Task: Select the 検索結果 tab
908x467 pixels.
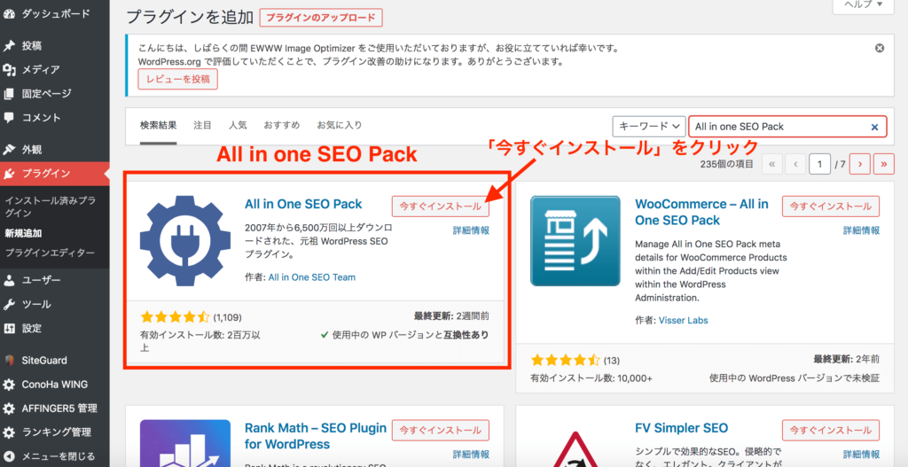Action: [x=158, y=125]
